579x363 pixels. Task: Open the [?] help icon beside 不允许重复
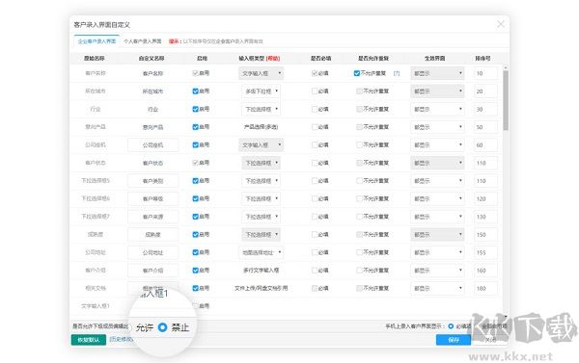click(397, 73)
